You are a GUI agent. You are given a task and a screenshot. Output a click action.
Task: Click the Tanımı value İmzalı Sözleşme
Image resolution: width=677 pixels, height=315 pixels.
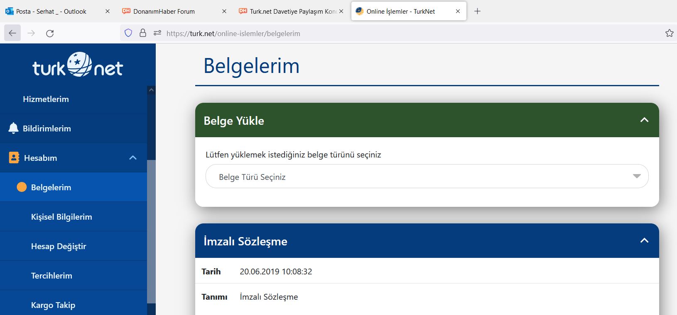pos(269,297)
